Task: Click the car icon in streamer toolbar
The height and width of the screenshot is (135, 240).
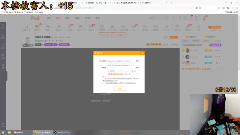Action: click(112, 26)
